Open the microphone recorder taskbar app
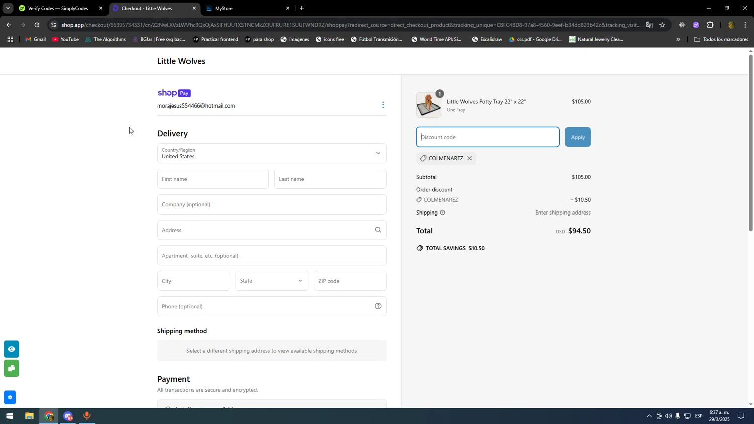This screenshot has width=754, height=424. point(87,416)
